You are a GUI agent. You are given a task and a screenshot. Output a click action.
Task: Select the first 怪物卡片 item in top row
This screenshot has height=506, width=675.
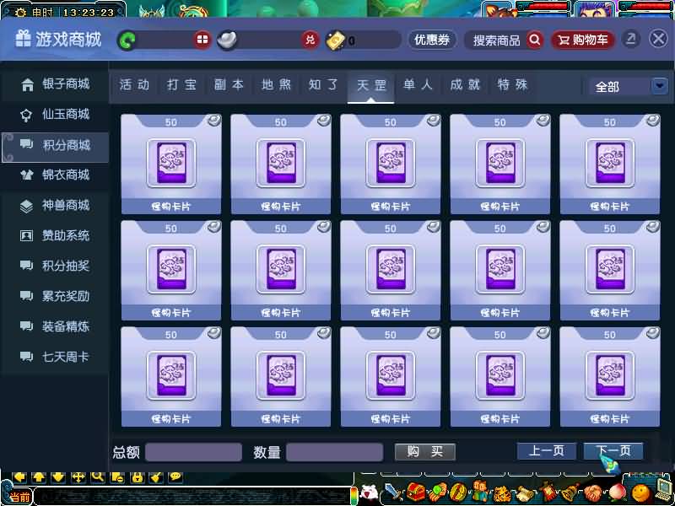point(171,164)
